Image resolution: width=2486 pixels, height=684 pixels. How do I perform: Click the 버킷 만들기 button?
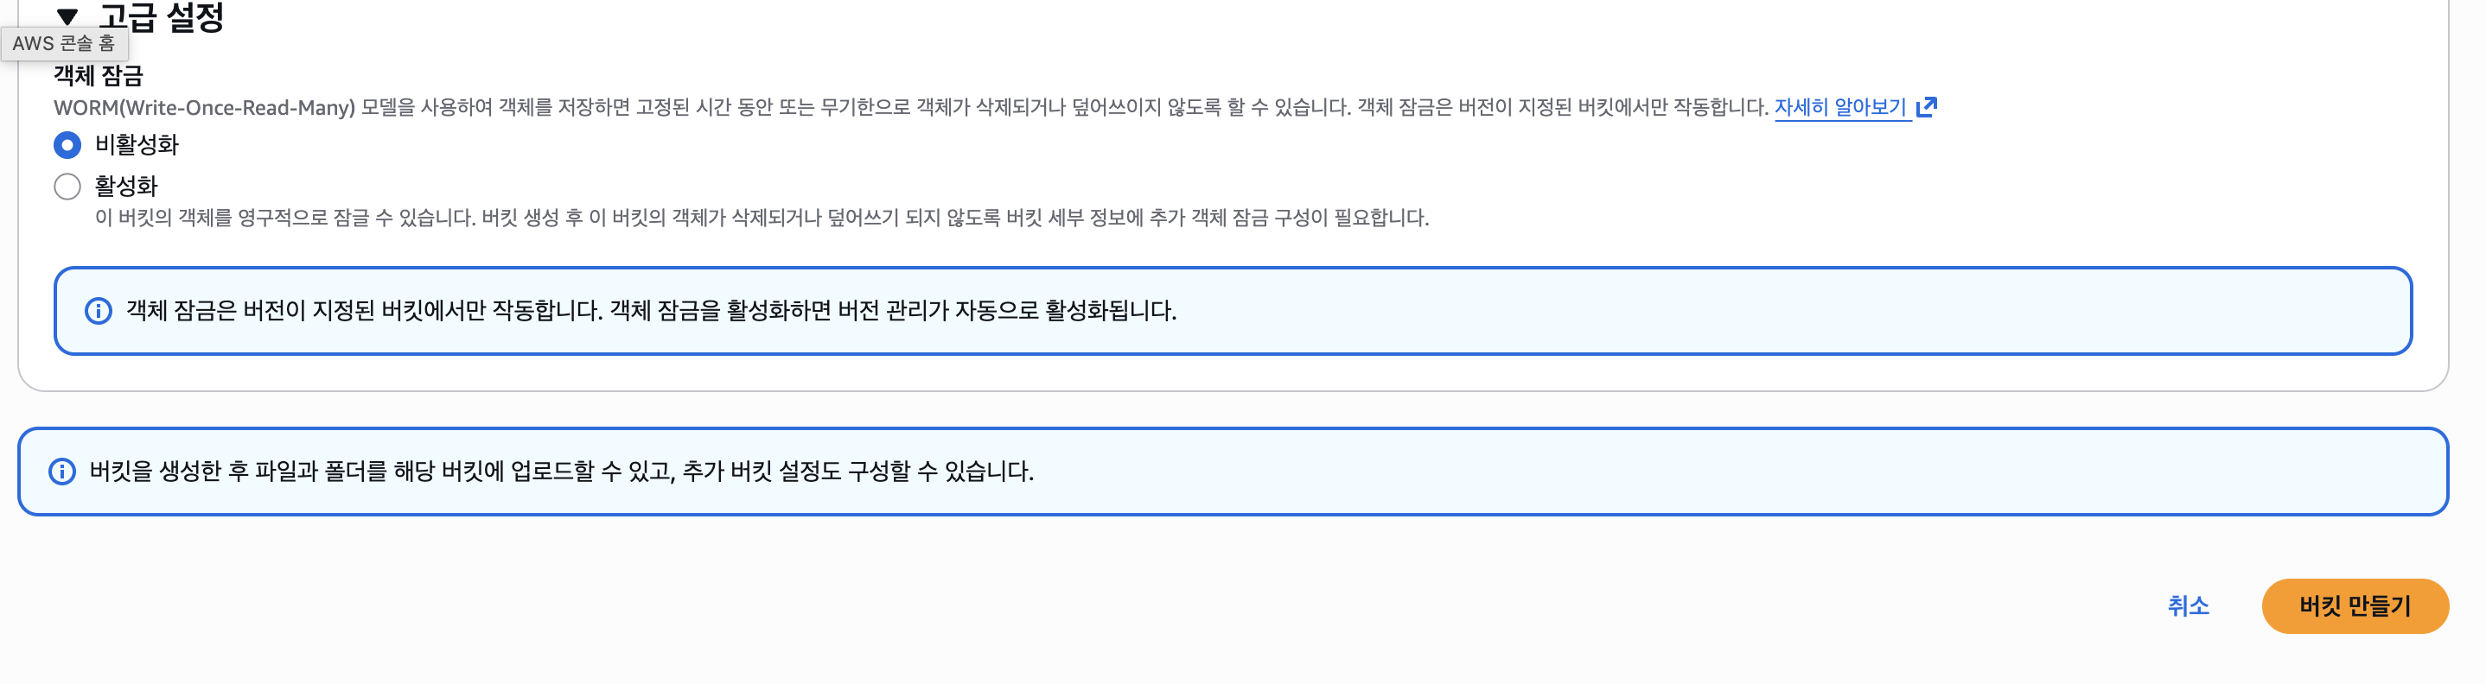pos(2355,606)
